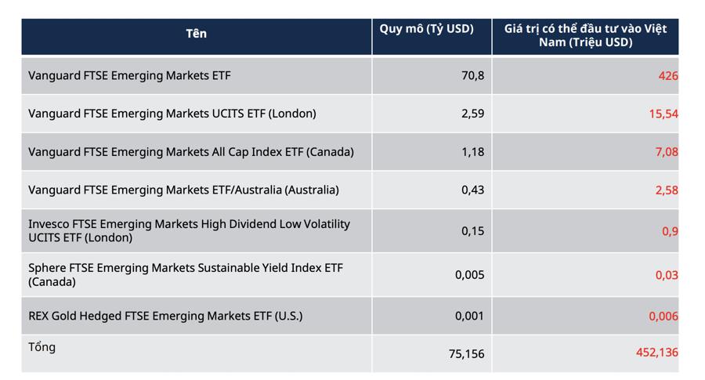Click the red 0,006 investment value
Screen dimensions: 705x380
pyautogui.click(x=663, y=317)
